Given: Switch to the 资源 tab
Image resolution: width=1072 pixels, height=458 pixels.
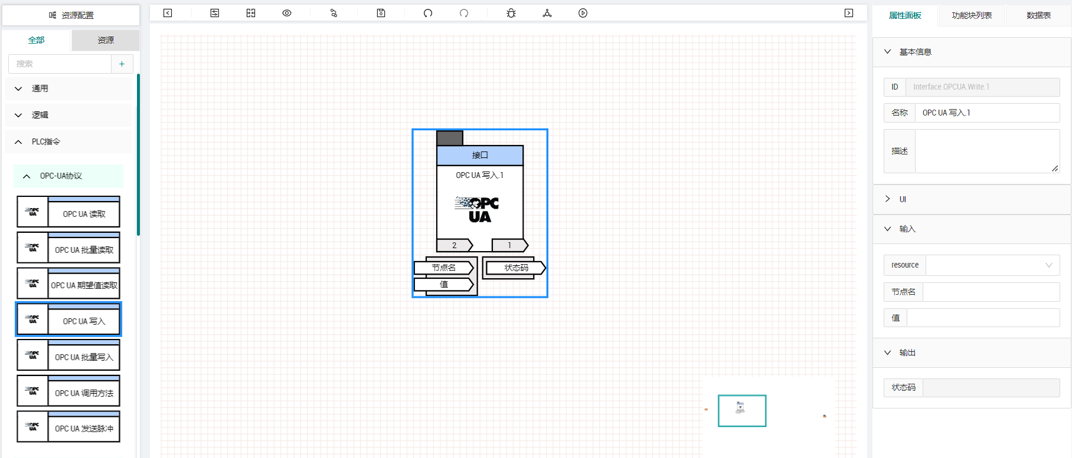Looking at the screenshot, I should click(x=106, y=40).
